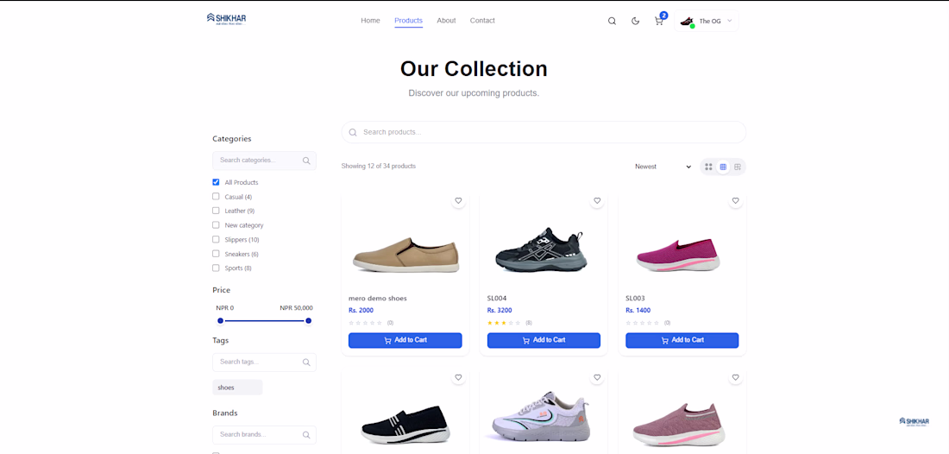Open the black SL004 sneaker image

540,250
